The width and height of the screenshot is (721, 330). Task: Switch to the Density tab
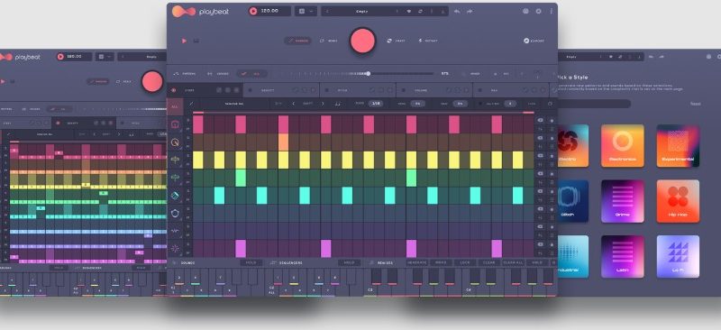281,90
